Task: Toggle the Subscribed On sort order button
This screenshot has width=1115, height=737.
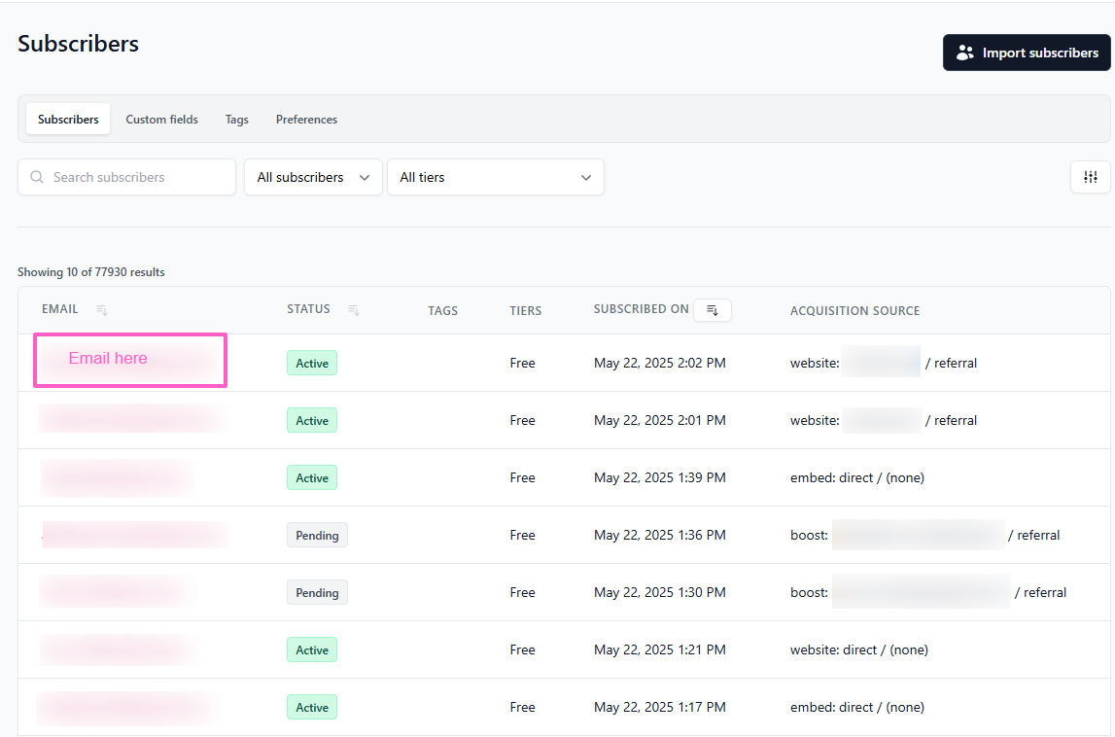Action: click(x=712, y=310)
